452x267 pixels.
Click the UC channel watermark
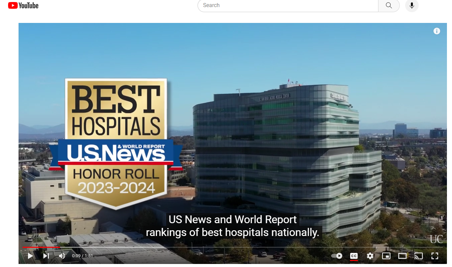(436, 239)
